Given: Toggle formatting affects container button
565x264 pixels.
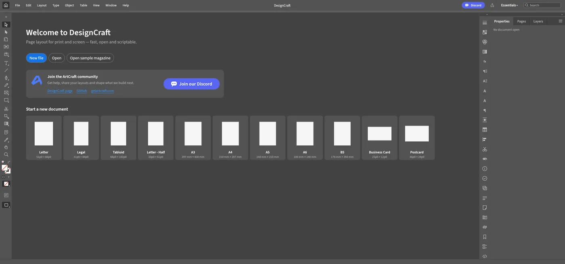Looking at the screenshot, I should [x=4, y=177].
